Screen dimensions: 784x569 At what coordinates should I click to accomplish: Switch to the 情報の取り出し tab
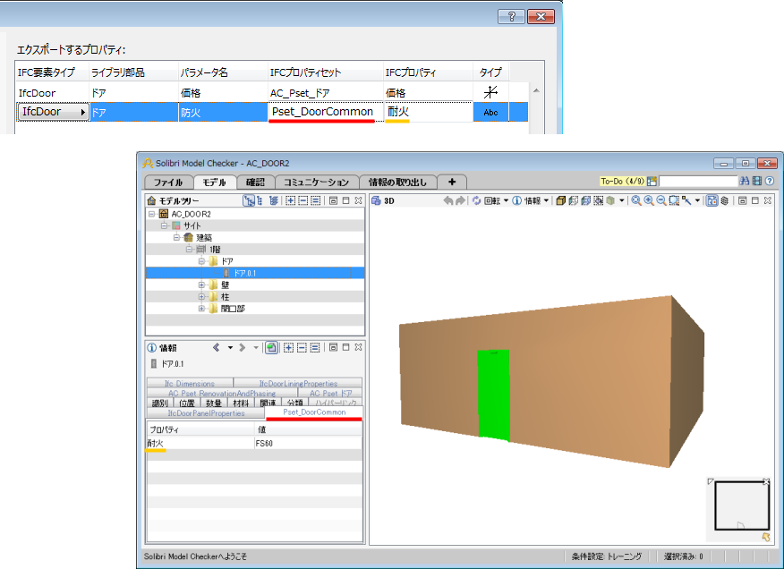[398, 182]
